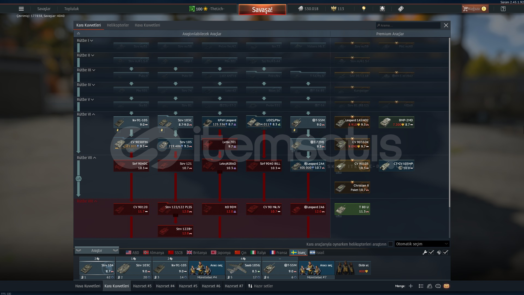This screenshot has height=295, width=524.
Task: Expand Rütbe V rank row
Action: [x=85, y=99]
